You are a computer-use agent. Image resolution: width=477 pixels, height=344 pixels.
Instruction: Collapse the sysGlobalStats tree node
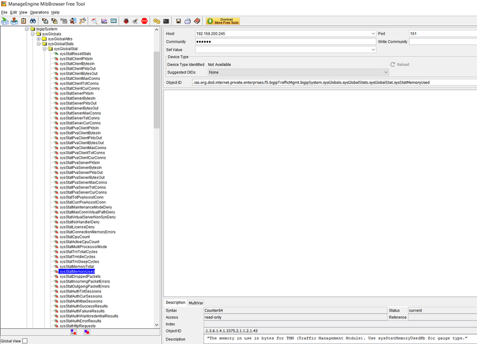[39, 44]
